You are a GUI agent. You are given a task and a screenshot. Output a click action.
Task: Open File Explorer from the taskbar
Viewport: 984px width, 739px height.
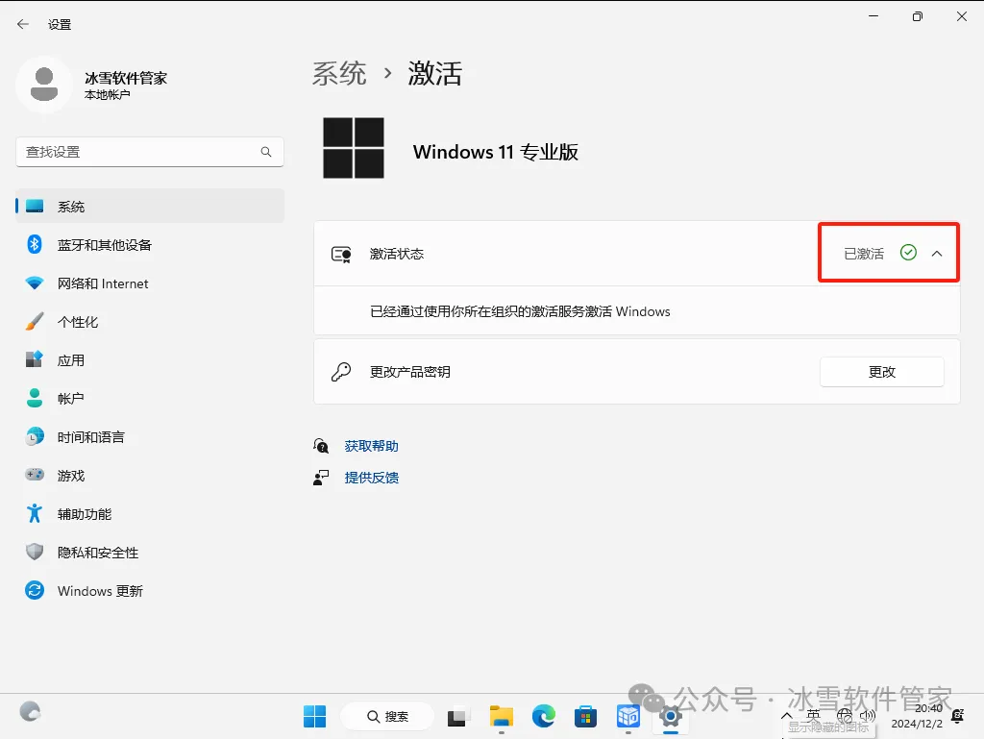click(x=502, y=716)
